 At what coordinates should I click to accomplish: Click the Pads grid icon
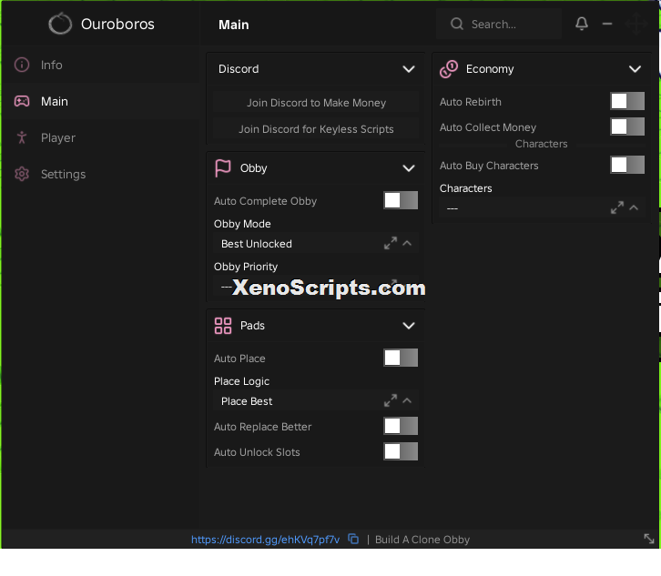(223, 326)
